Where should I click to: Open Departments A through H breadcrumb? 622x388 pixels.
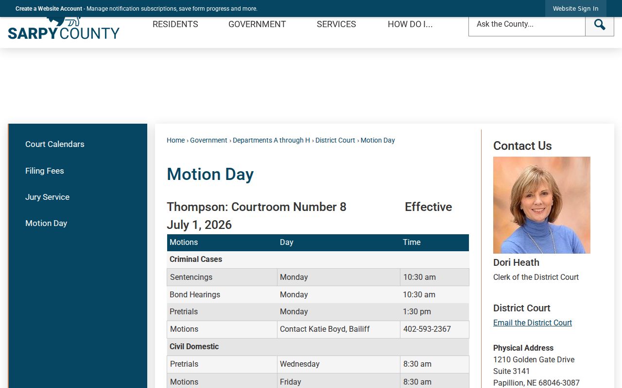(x=271, y=140)
